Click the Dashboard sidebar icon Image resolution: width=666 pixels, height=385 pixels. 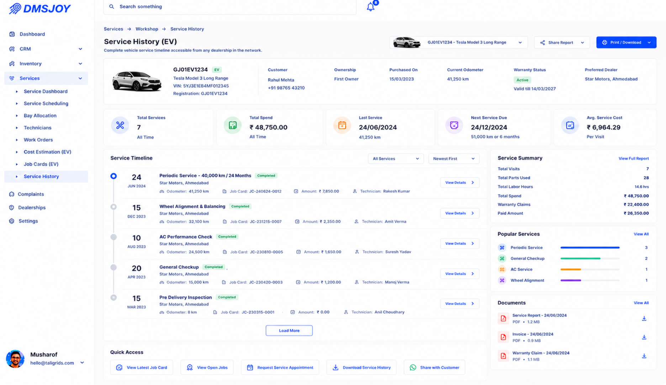tap(12, 34)
